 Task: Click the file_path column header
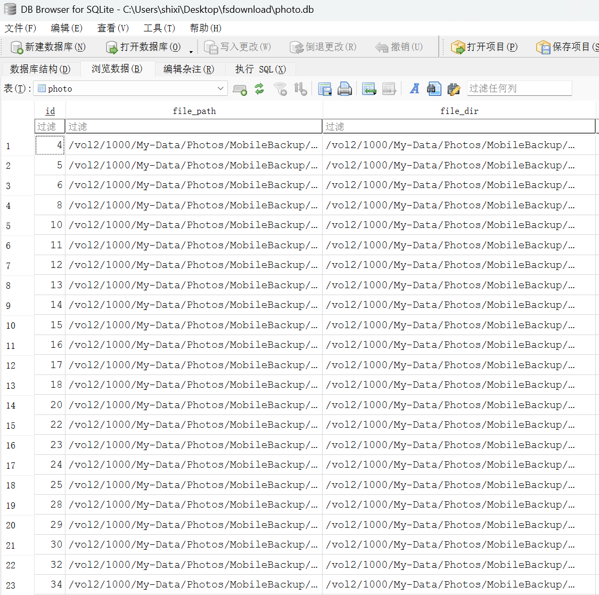tap(194, 111)
